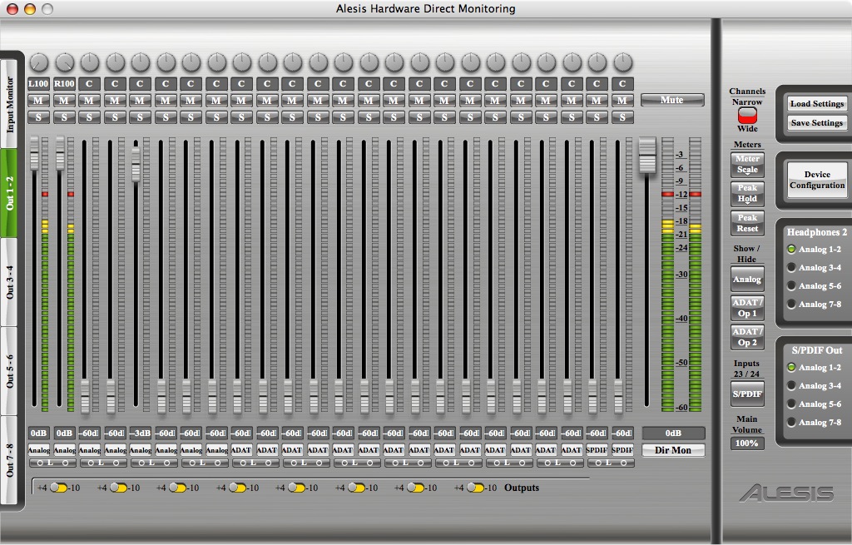Toggle the ADAT / Op 2 channels button
The width and height of the screenshot is (852, 545).
[747, 337]
